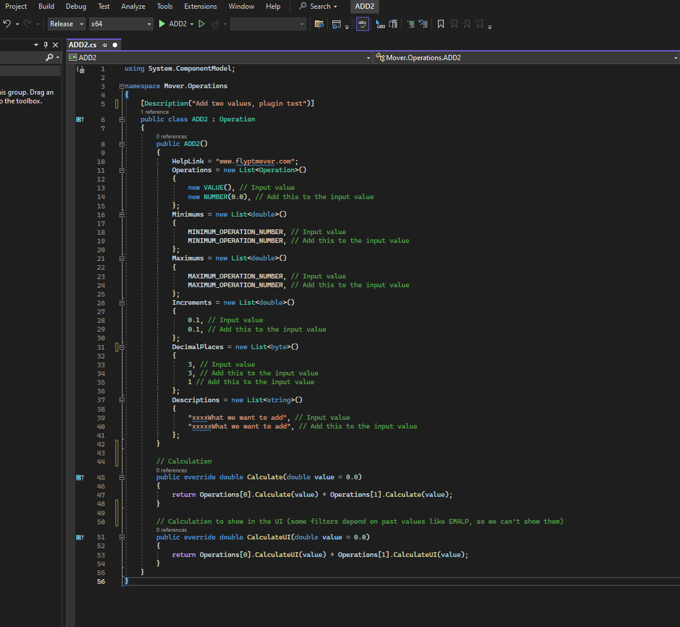Viewport: 680px width, 627px height.
Task: Click inheritance margin icon on line 6
Action: click(x=80, y=120)
